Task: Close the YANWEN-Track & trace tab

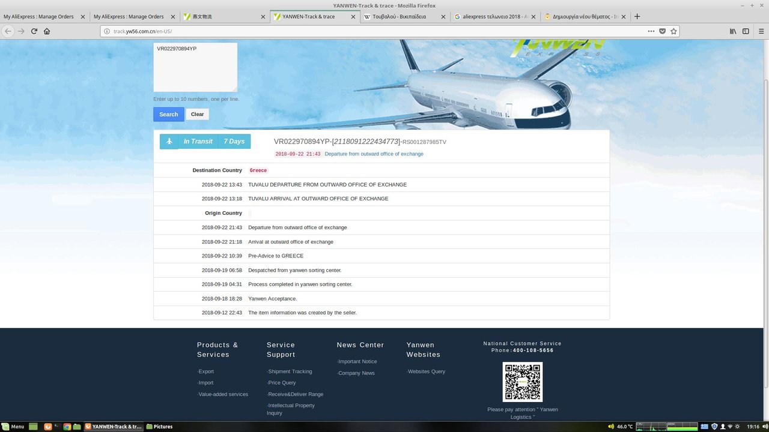Action: point(353,17)
